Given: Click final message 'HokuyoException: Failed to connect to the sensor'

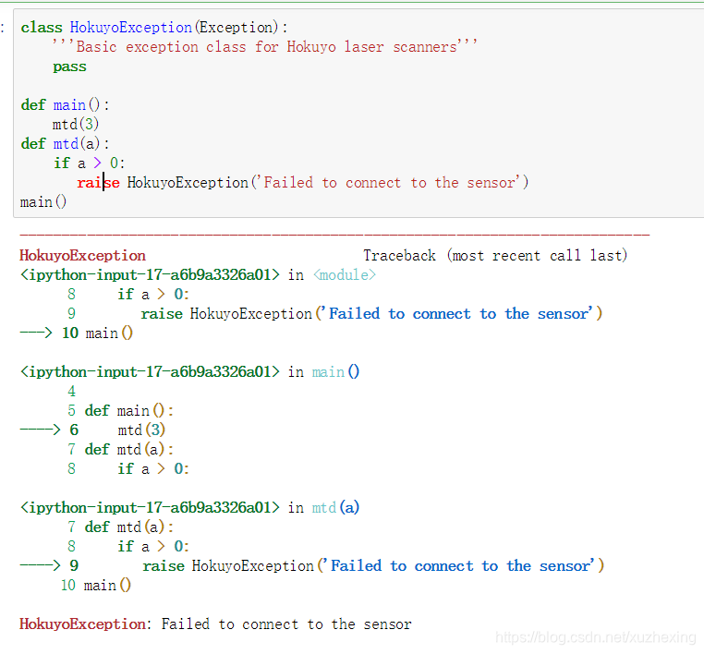Looking at the screenshot, I should (215, 624).
